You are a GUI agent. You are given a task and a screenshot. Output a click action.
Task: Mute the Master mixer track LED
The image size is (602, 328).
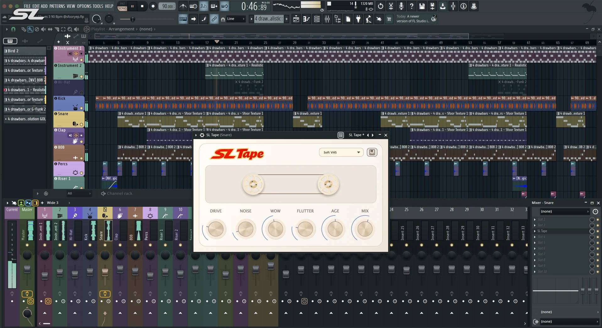[x=27, y=245]
